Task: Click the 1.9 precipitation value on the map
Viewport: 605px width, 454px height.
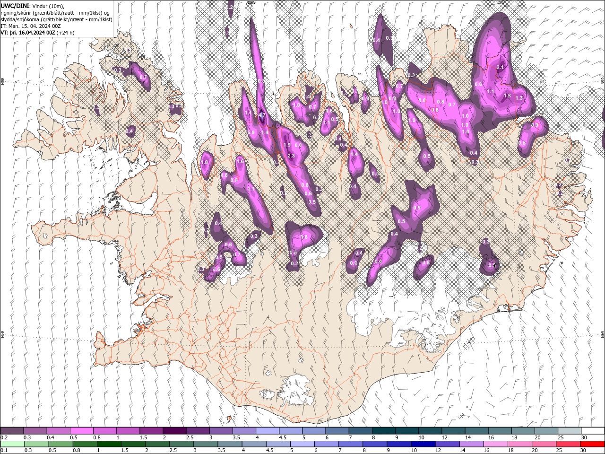Action: click(x=287, y=145)
